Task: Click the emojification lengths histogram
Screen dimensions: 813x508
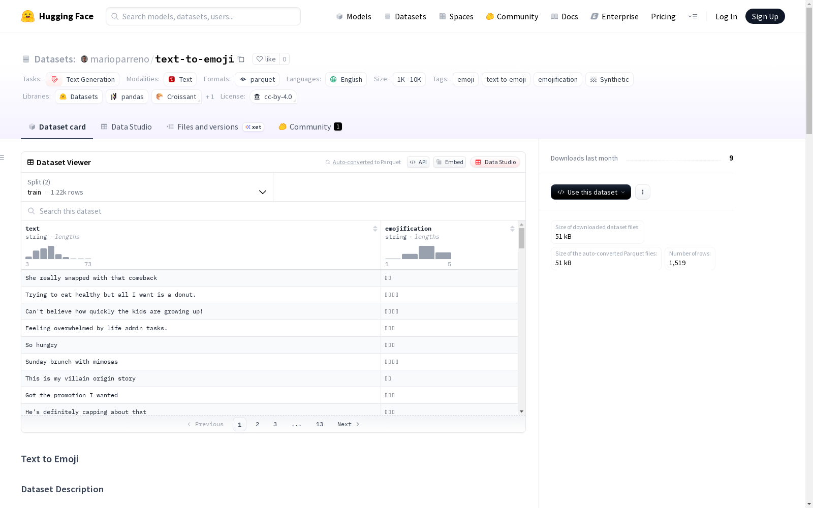Action: pyautogui.click(x=418, y=252)
